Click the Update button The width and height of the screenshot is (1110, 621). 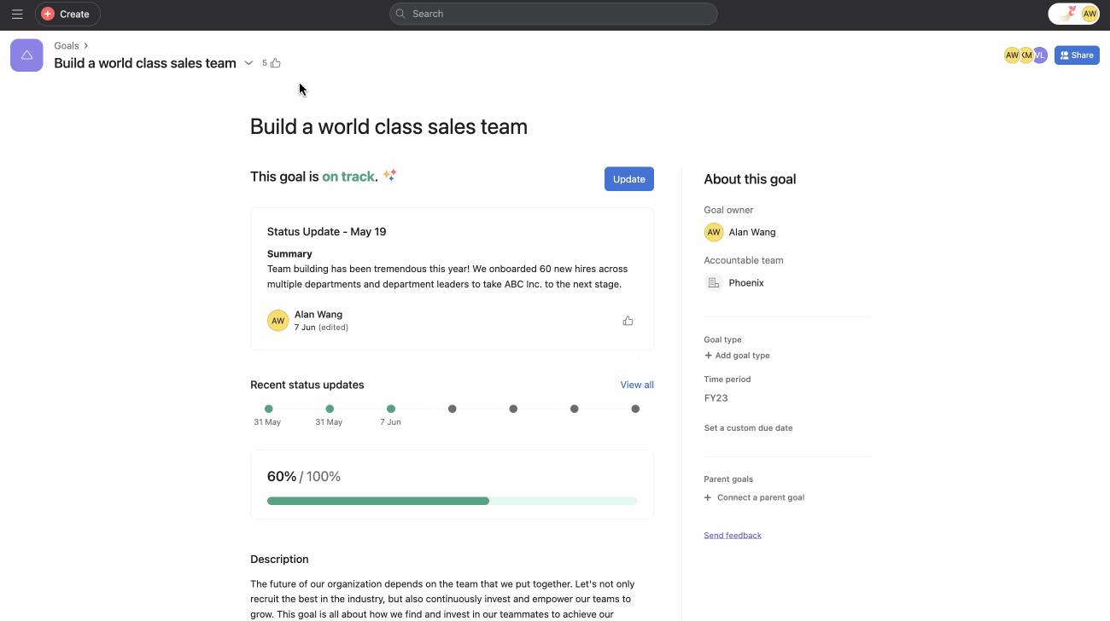(629, 178)
